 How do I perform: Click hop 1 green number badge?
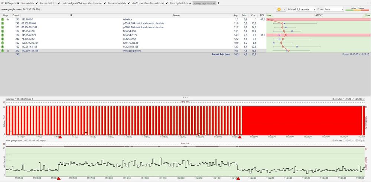(x=3, y=19)
